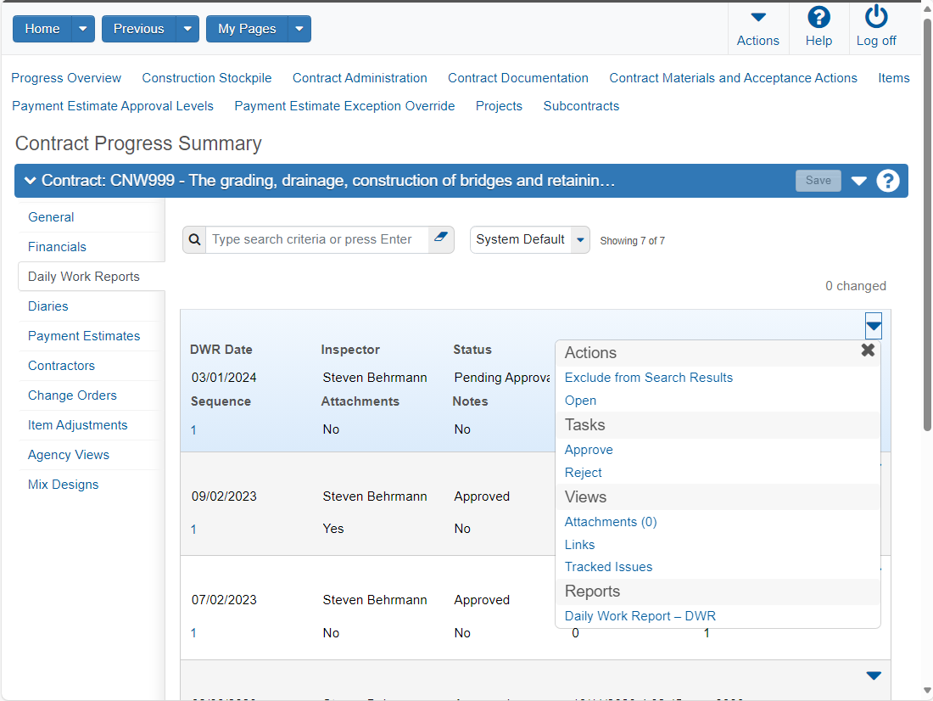Click the Help question mark icon

818,17
